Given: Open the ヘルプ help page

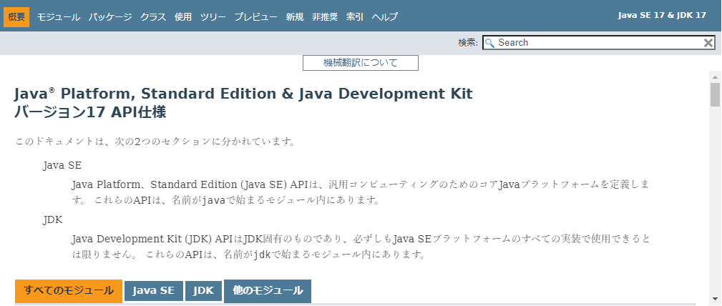Looking at the screenshot, I should (385, 17).
